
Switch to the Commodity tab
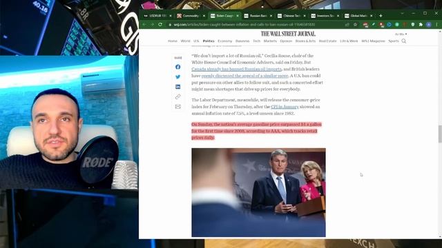point(191,16)
